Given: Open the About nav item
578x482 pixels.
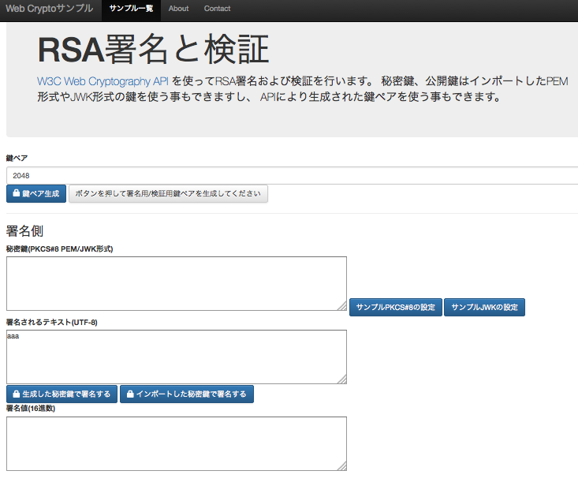Looking at the screenshot, I should [x=178, y=9].
